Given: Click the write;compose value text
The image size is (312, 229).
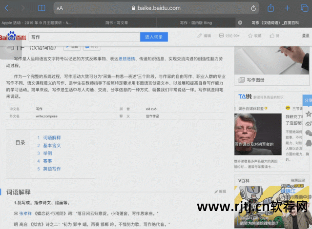Looking at the screenshot, I should tap(46, 116).
